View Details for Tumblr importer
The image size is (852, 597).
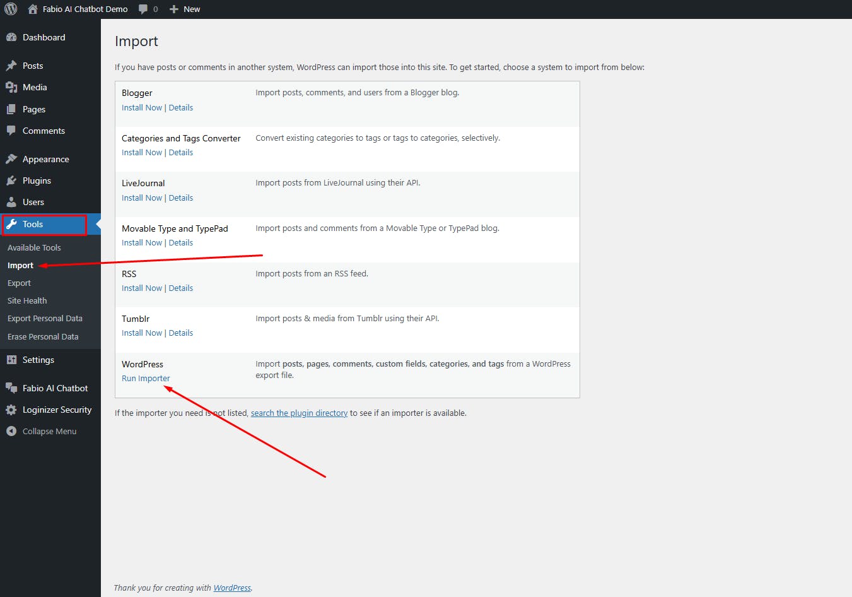coord(181,333)
